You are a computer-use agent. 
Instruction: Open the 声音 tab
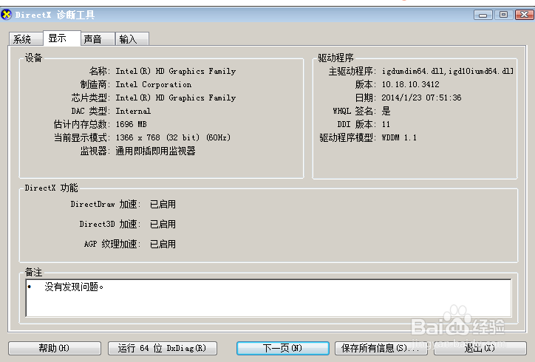[x=98, y=39]
